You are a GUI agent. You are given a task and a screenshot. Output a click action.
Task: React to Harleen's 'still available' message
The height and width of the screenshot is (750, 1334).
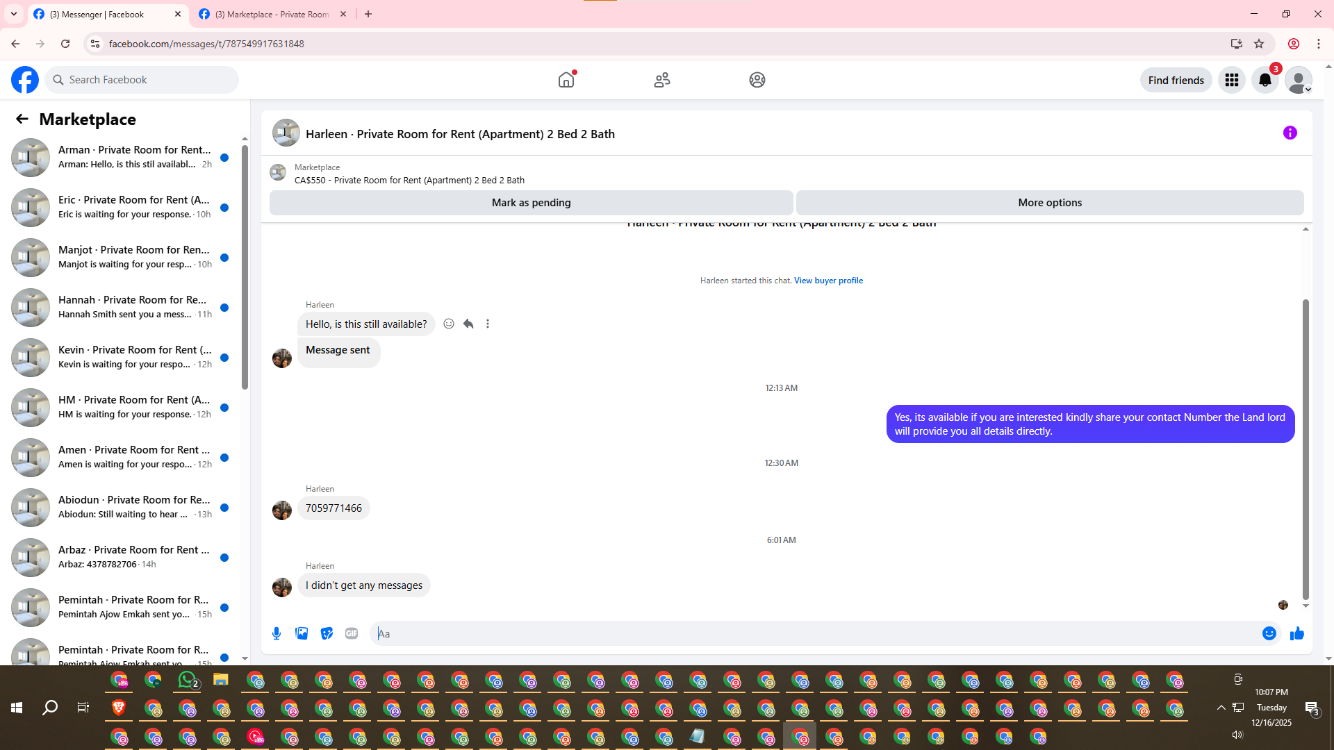(x=449, y=324)
